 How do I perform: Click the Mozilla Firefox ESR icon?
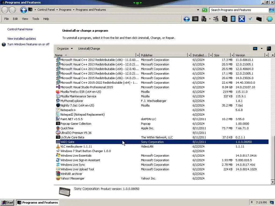point(58,92)
